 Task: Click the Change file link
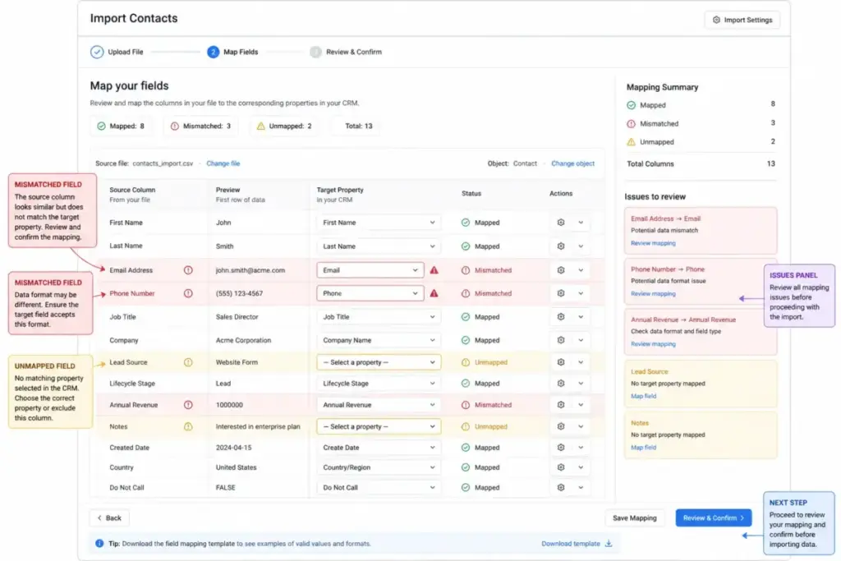223,163
